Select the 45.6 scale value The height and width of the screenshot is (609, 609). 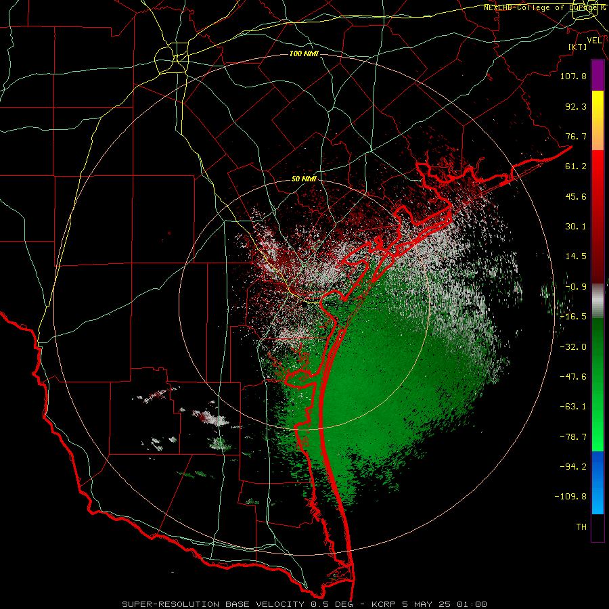point(576,196)
